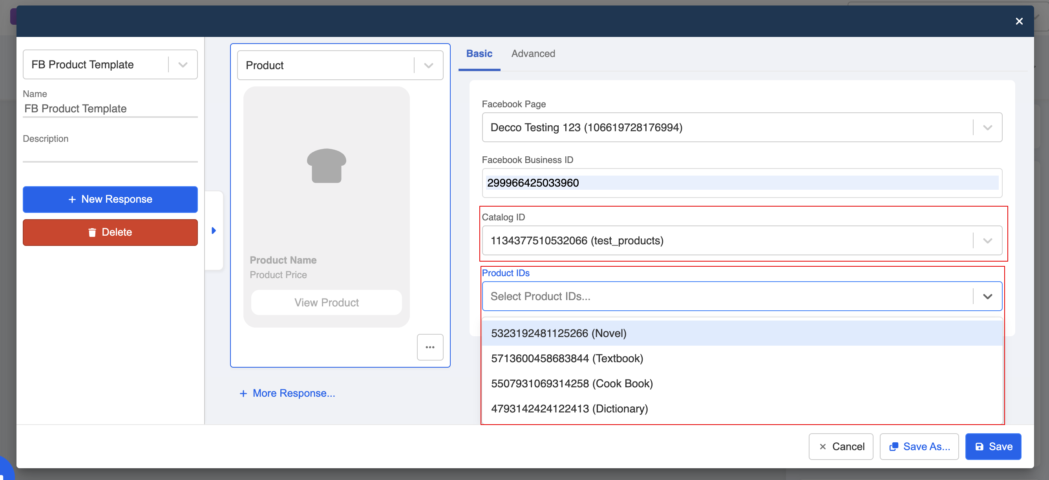The width and height of the screenshot is (1049, 480).
Task: Select the Basic tab
Action: point(479,53)
